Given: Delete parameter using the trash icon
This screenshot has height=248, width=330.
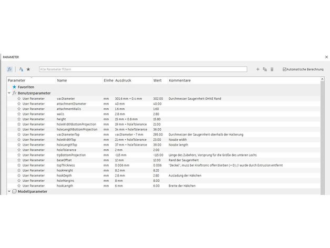Looking at the screenshot, I should (x=272, y=69).
